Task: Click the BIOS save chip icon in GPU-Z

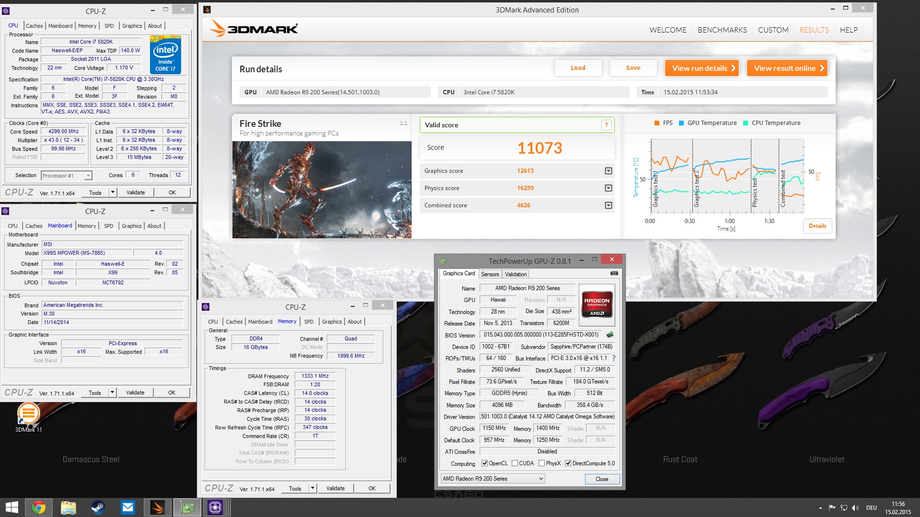Action: [x=610, y=335]
